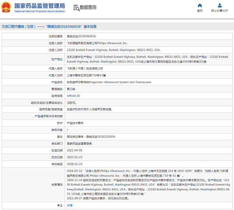Select effective date 2023-01-23

[75, 157]
